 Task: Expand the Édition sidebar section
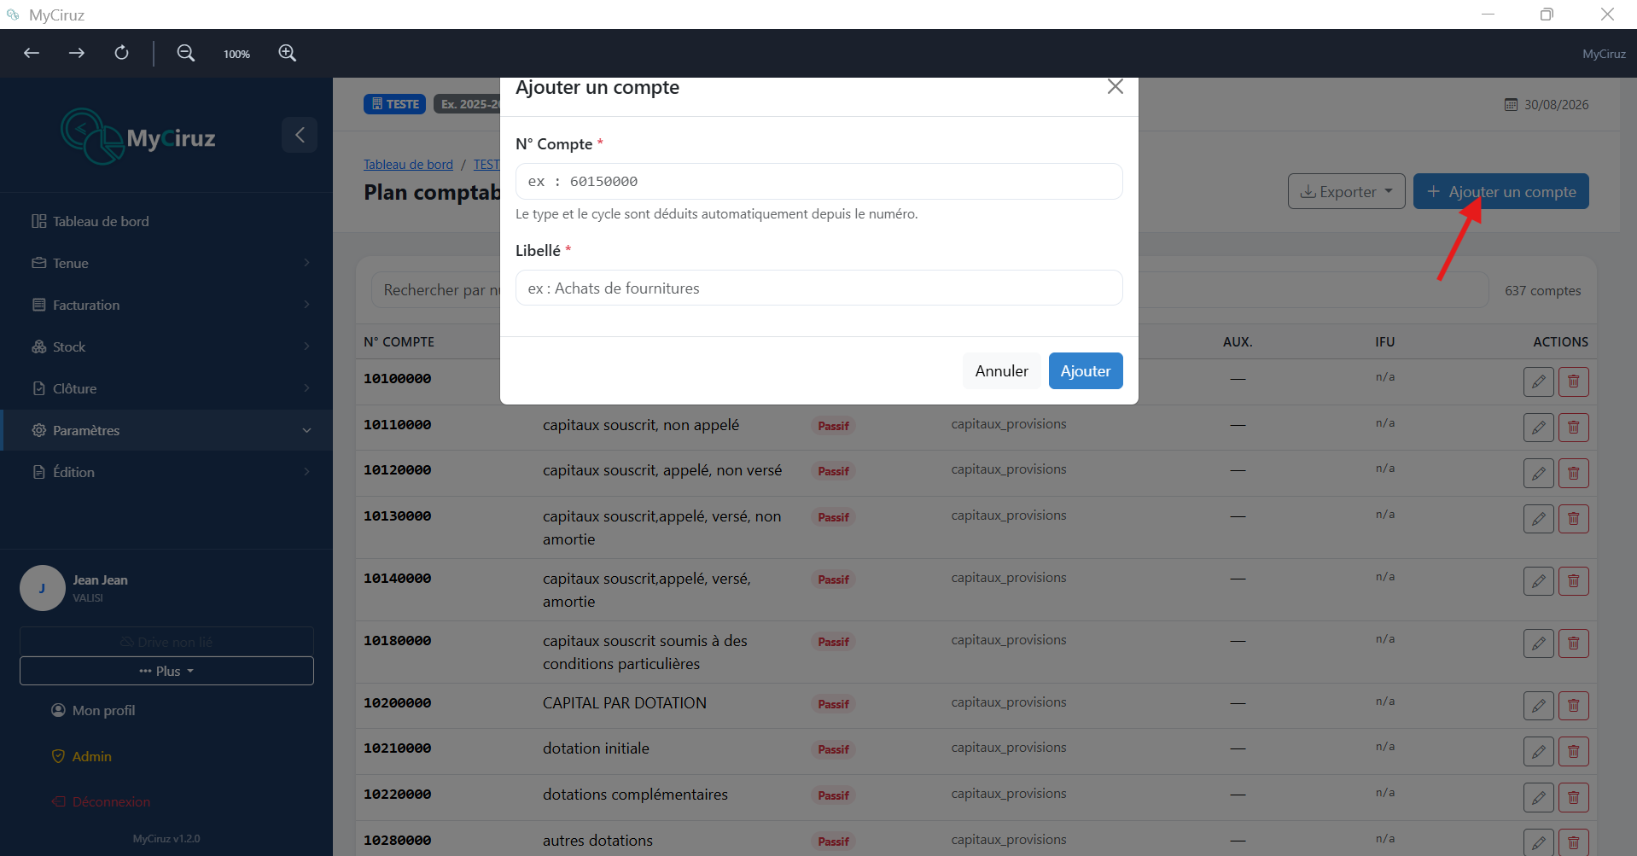coord(166,472)
